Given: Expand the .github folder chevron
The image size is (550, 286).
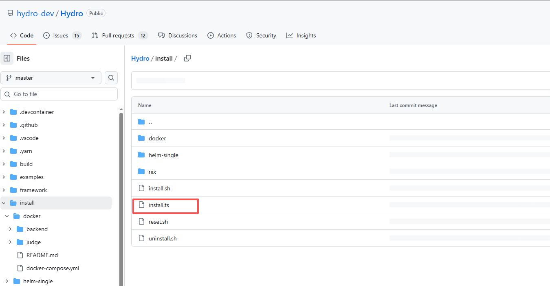Looking at the screenshot, I should click(x=4, y=125).
